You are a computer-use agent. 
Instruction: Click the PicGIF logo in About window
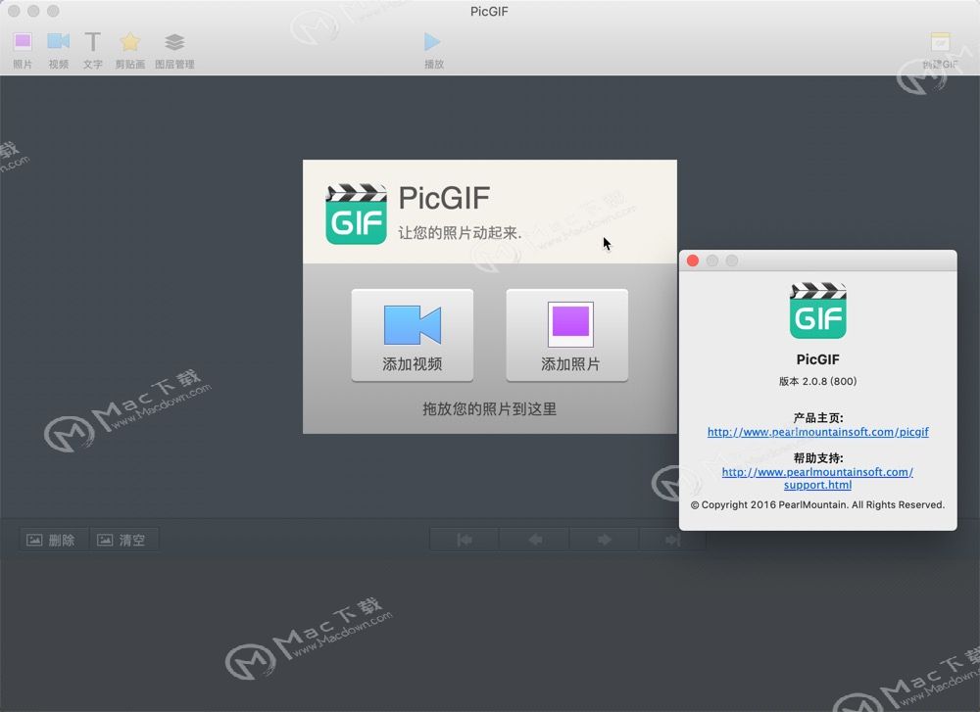[817, 310]
